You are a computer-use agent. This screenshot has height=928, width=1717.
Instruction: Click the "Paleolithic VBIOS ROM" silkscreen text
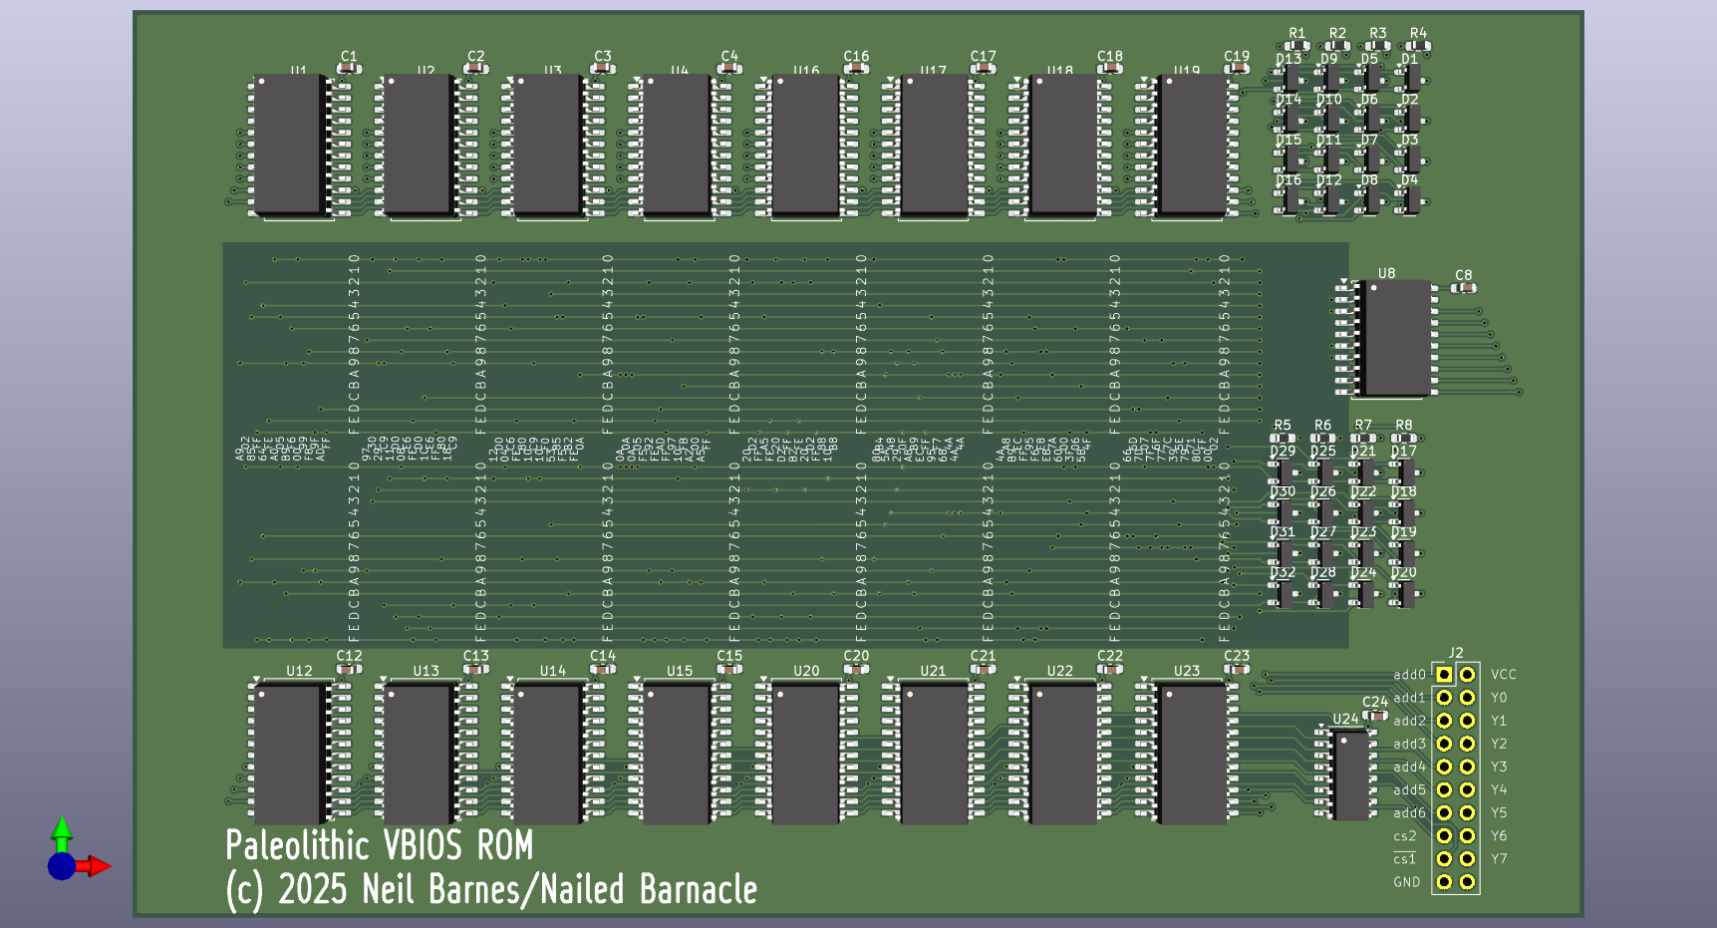coord(379,845)
